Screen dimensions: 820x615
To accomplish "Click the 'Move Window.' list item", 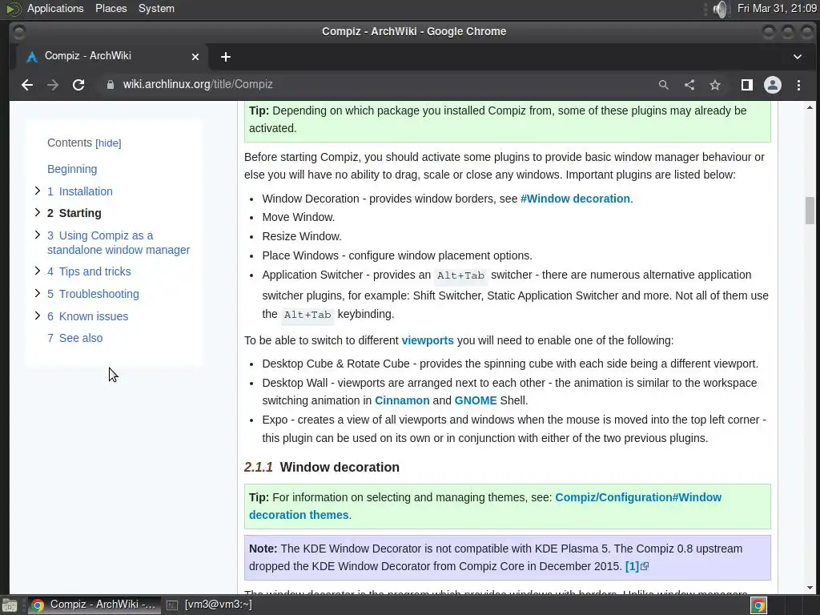I will click(298, 217).
